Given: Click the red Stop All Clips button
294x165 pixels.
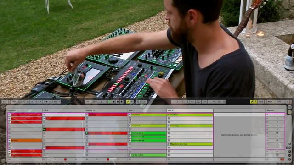Looking at the screenshot, I should (x=282, y=159).
